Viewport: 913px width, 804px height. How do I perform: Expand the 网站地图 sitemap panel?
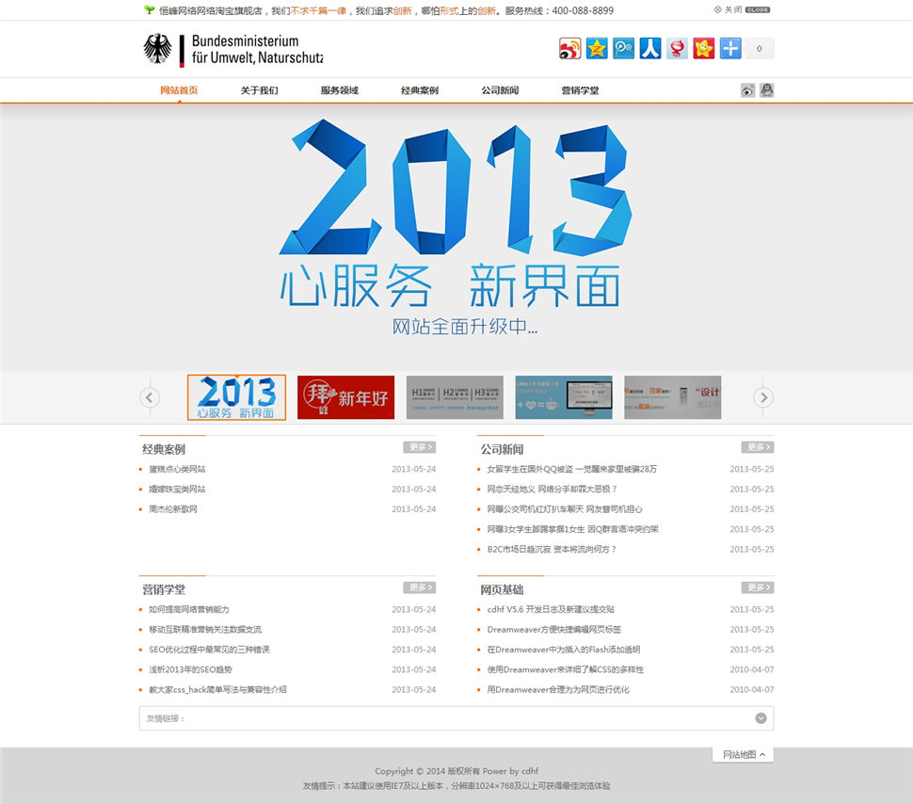pos(743,754)
